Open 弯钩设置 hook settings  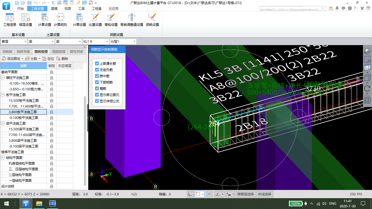click(x=111, y=20)
